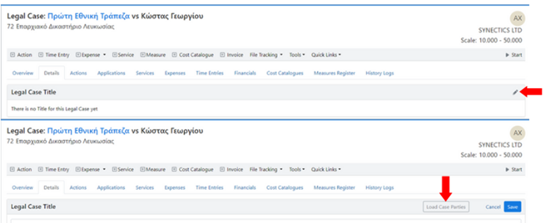
Task: Click the Service icon in upper toolbar
Action: (114, 55)
